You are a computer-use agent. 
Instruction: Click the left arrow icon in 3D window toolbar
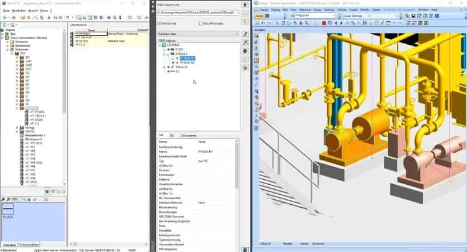pyautogui.click(x=336, y=23)
